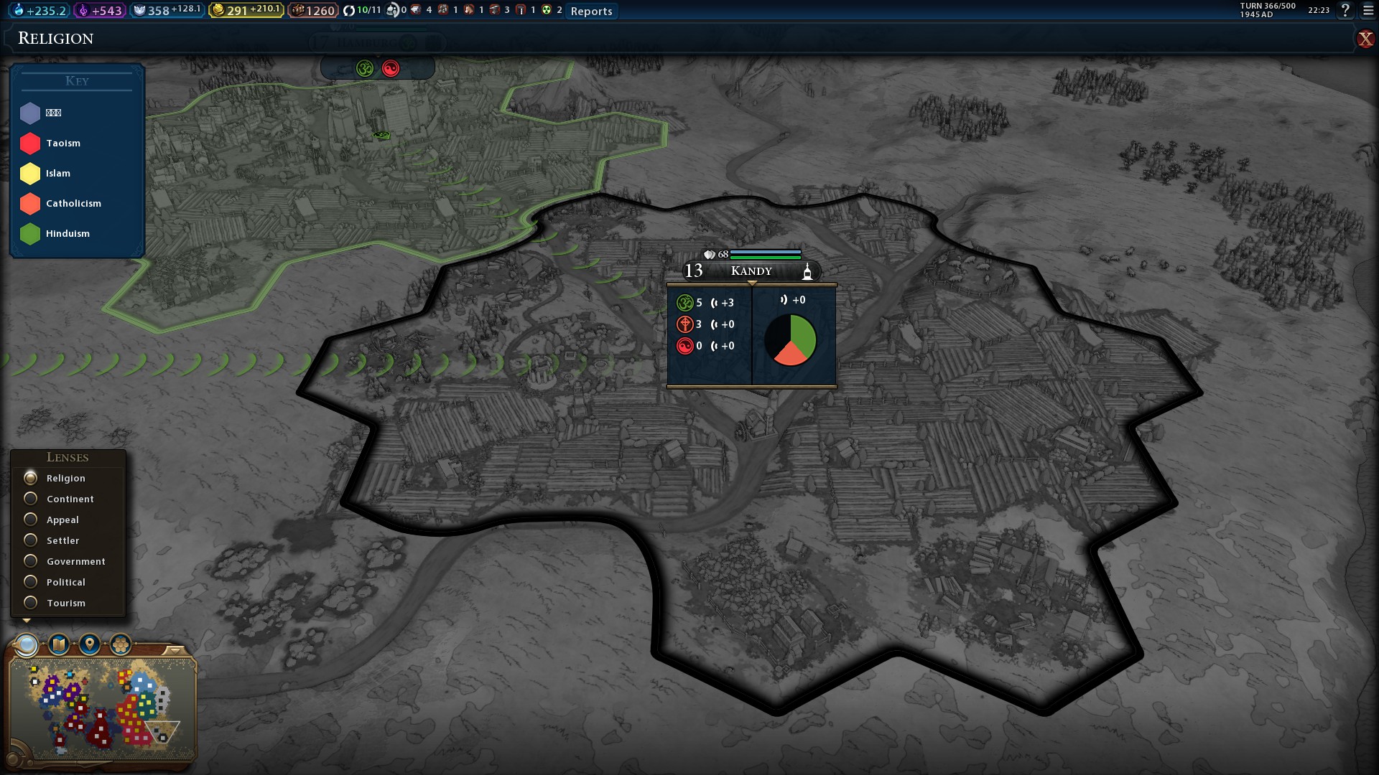Collapse the Lenses list arrow

tap(27, 620)
